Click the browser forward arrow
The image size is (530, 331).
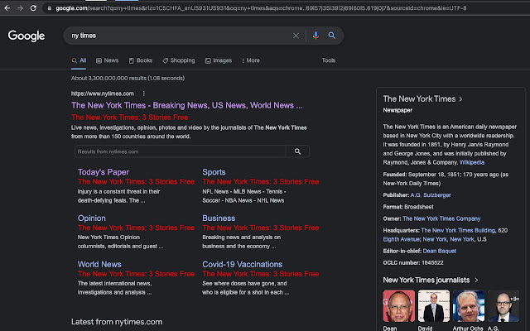tap(20, 7)
